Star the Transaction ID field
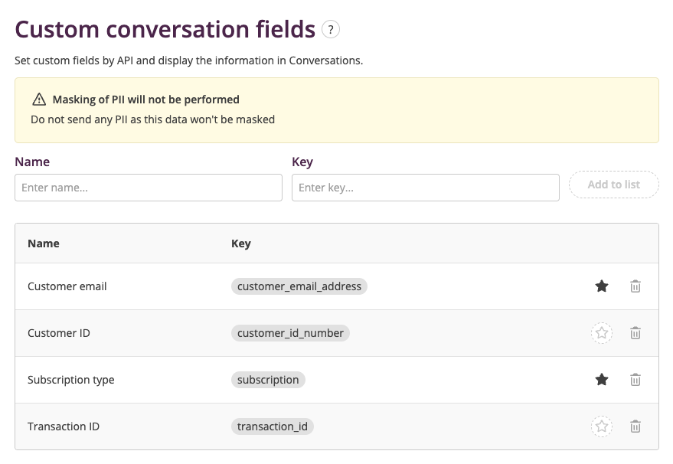673x464 pixels. (x=602, y=426)
